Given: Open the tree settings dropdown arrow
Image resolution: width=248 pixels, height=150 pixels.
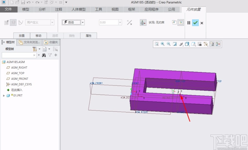Looking at the screenshot, I should [39, 49].
